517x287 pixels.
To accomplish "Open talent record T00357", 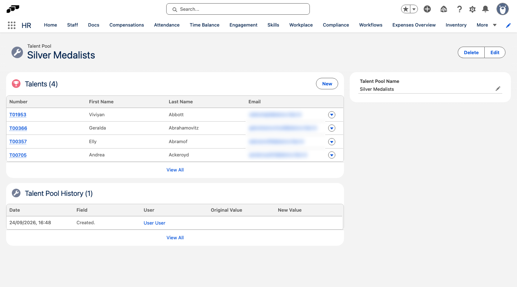I will [x=18, y=142].
